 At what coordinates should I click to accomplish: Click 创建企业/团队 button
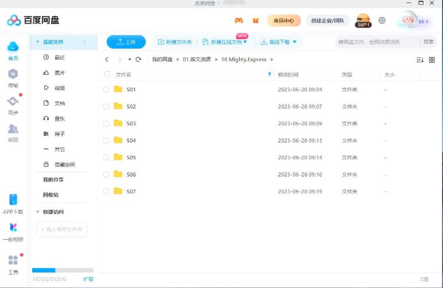[x=328, y=20]
